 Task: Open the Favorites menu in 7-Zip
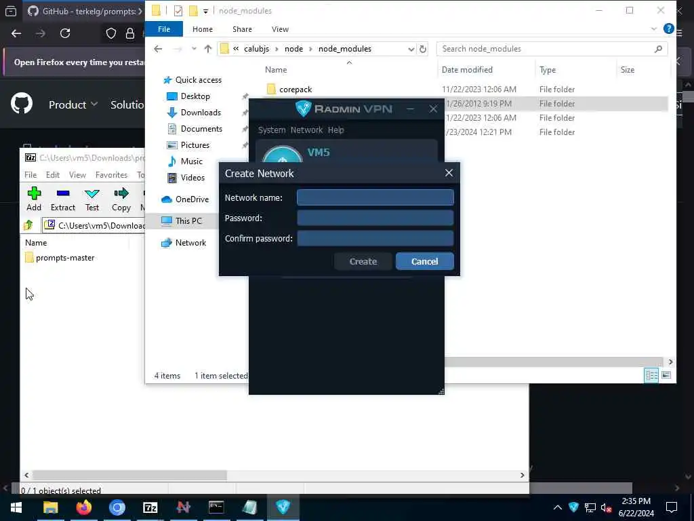[x=111, y=175]
